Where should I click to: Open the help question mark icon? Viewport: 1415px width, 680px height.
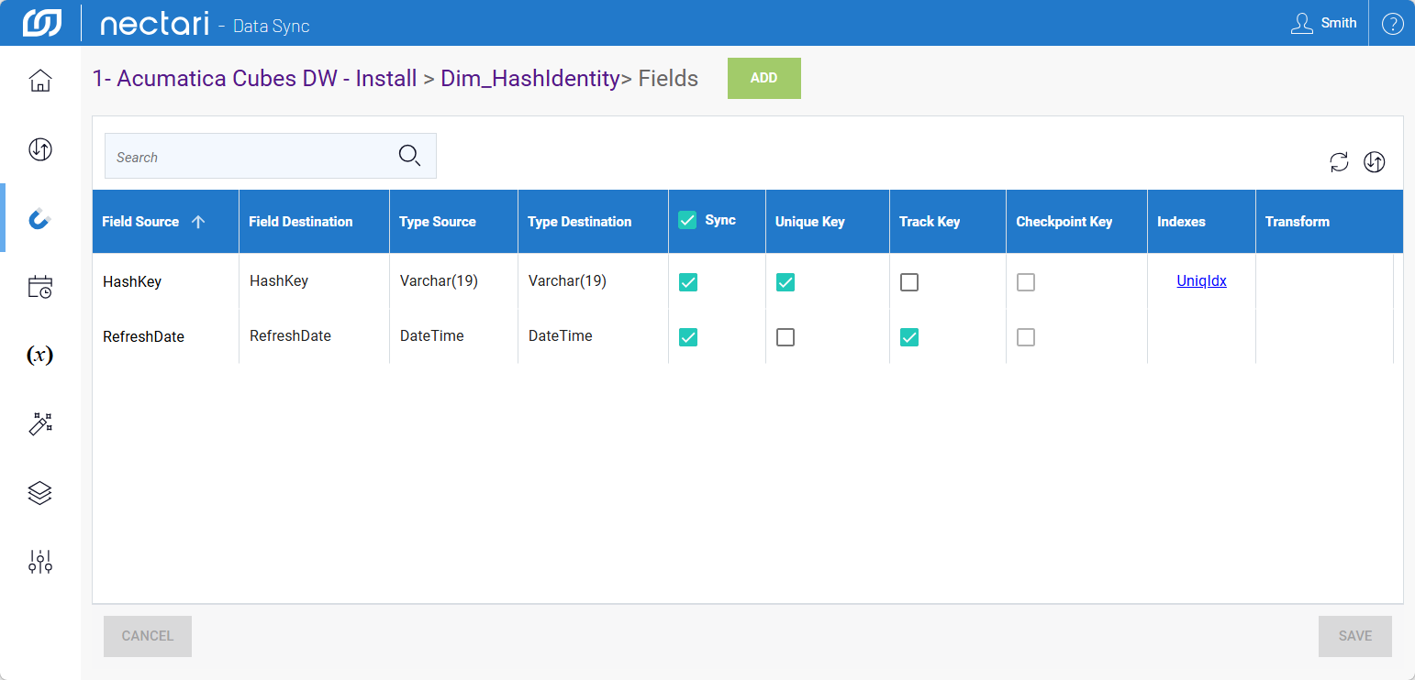tap(1392, 24)
